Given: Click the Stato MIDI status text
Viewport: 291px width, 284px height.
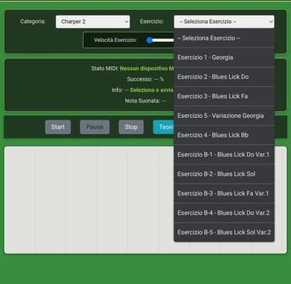Looking at the screenshot, I should [133, 68].
